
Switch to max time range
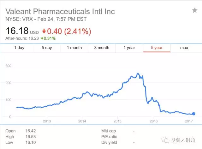(x=184, y=48)
